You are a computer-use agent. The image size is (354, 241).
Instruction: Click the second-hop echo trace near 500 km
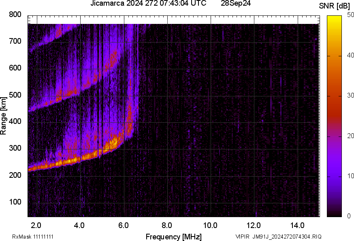(x=65, y=95)
